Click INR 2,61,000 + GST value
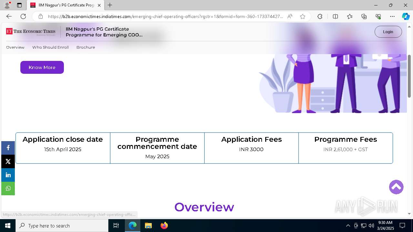 click(346, 150)
